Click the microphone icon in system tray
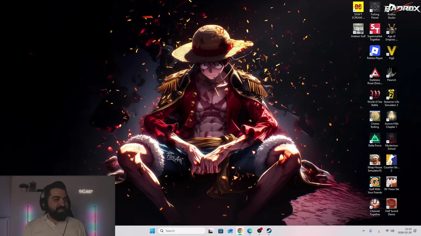 (371, 231)
